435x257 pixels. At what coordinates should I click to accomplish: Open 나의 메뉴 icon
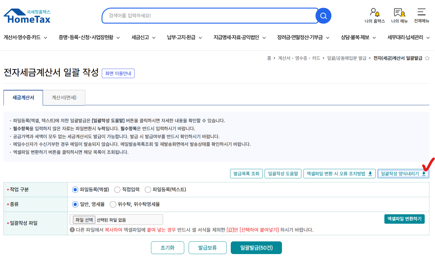click(399, 16)
